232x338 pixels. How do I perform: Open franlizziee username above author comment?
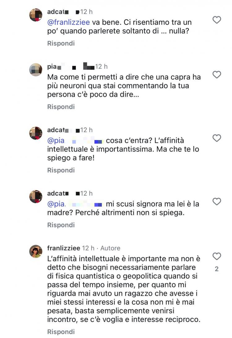tap(64, 248)
